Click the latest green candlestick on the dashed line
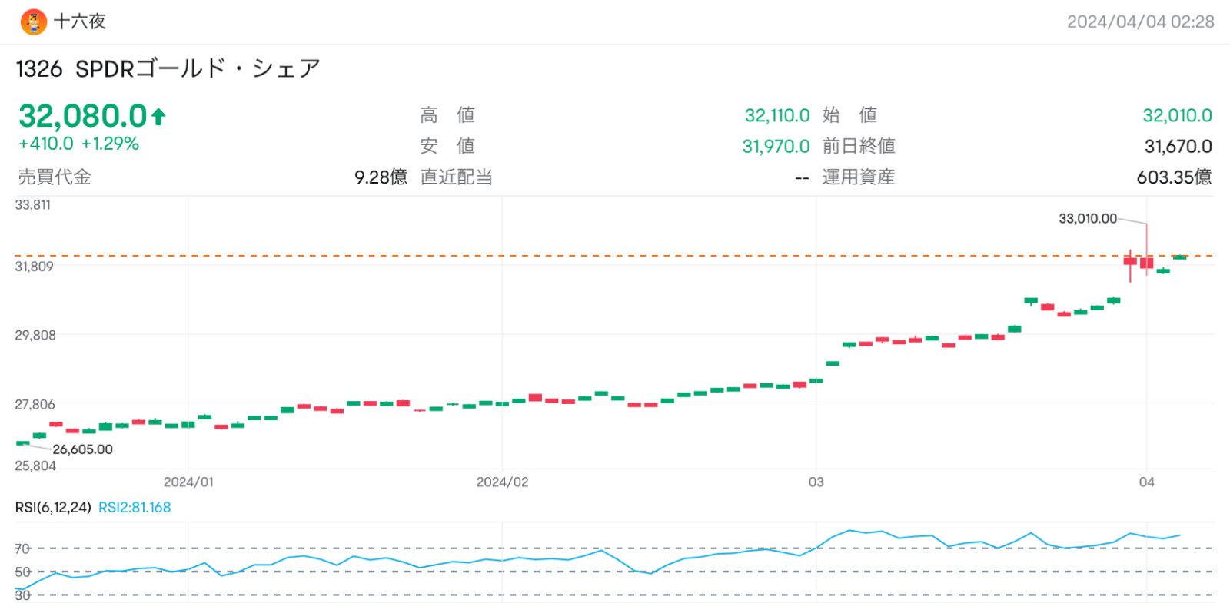1230x603 pixels. [1180, 257]
